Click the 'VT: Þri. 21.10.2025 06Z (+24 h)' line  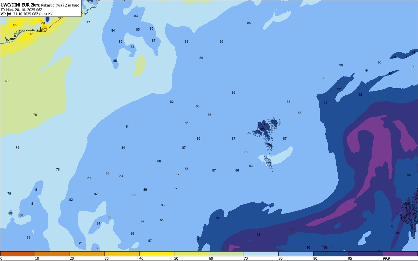(x=26, y=14)
